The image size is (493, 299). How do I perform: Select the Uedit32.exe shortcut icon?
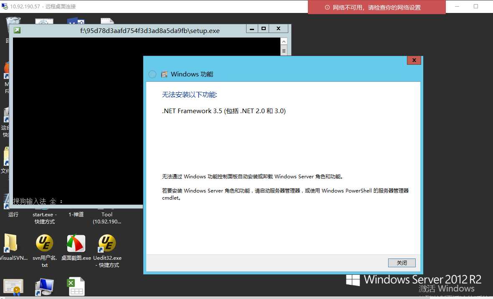pyautogui.click(x=107, y=243)
